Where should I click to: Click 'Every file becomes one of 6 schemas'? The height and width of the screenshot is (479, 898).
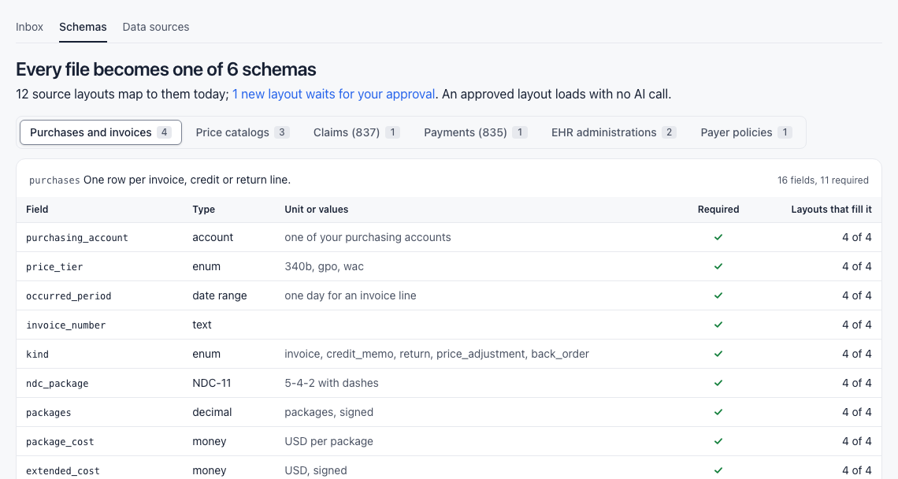[166, 69]
